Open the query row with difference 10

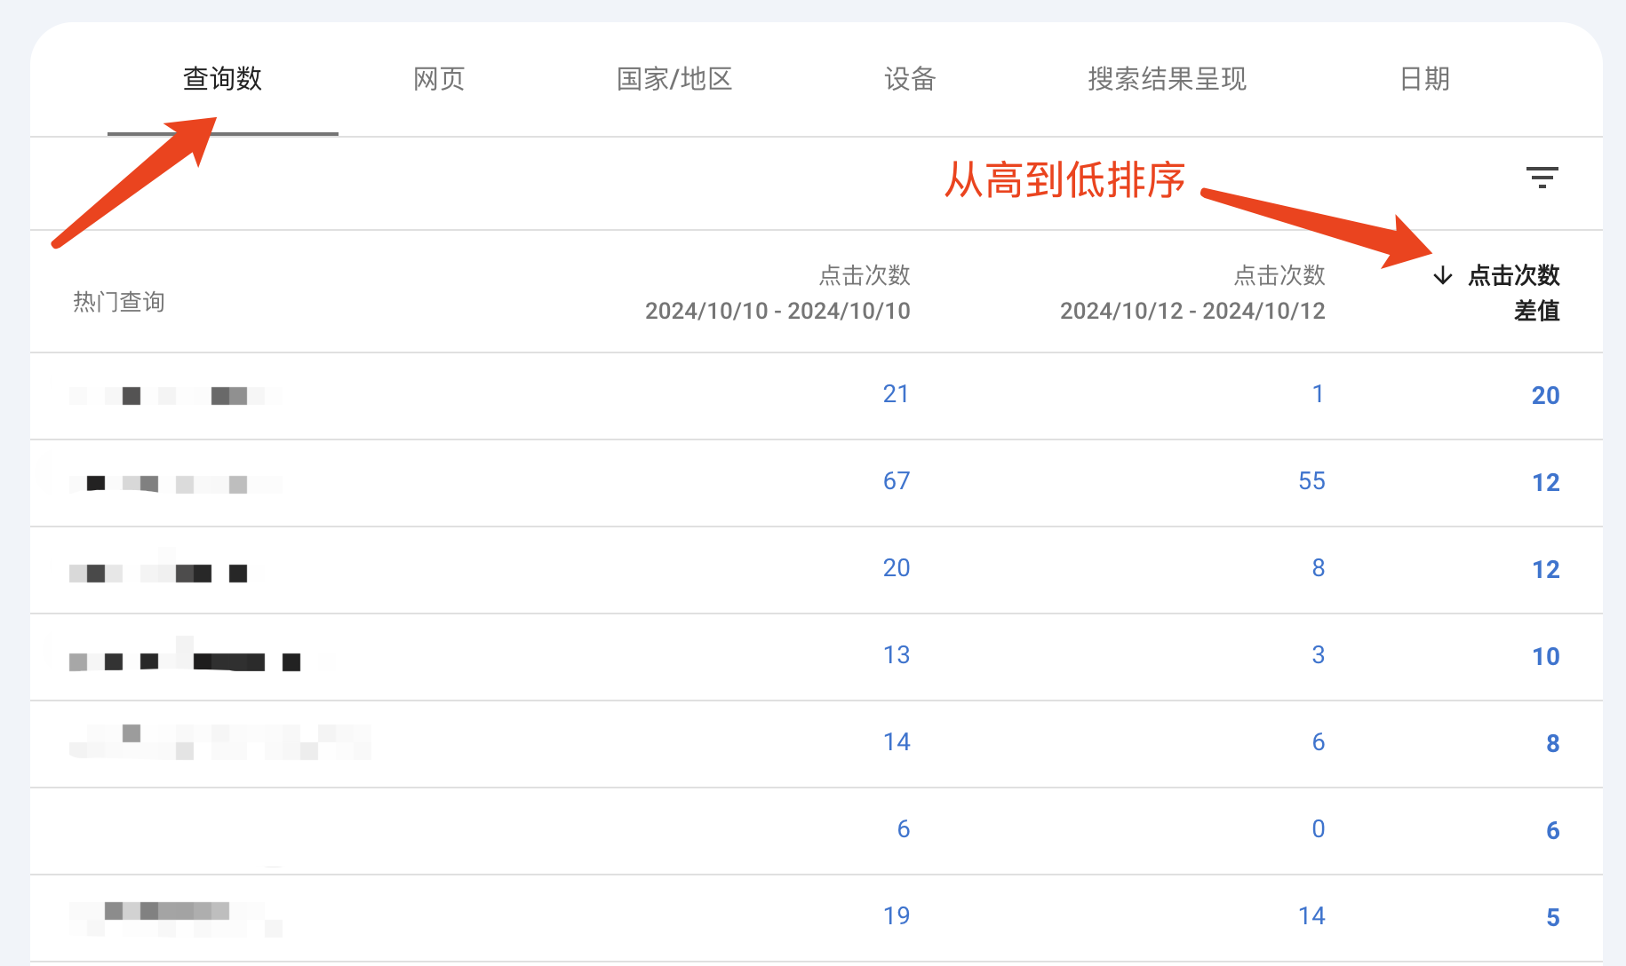click(x=816, y=657)
